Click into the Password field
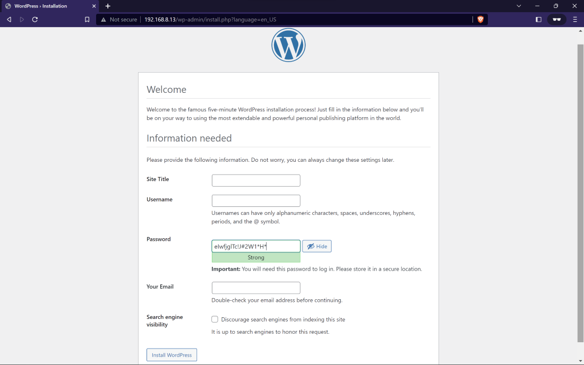 pyautogui.click(x=256, y=246)
